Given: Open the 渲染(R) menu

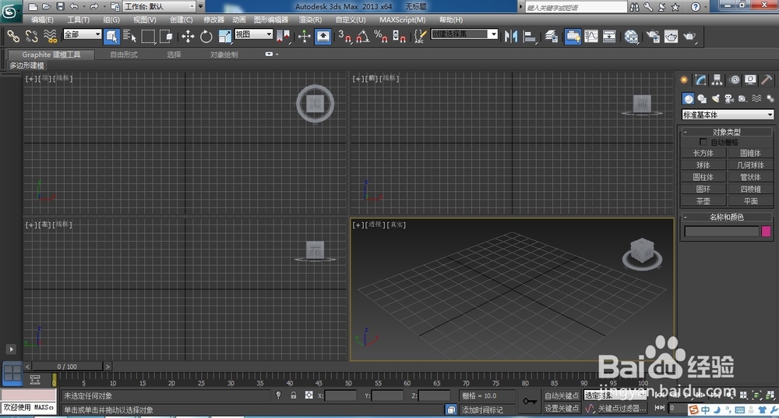Looking at the screenshot, I should pos(311,19).
